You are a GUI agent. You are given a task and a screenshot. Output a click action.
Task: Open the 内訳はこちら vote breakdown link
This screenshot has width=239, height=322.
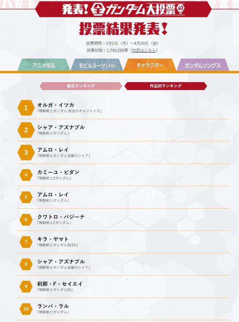tap(144, 50)
